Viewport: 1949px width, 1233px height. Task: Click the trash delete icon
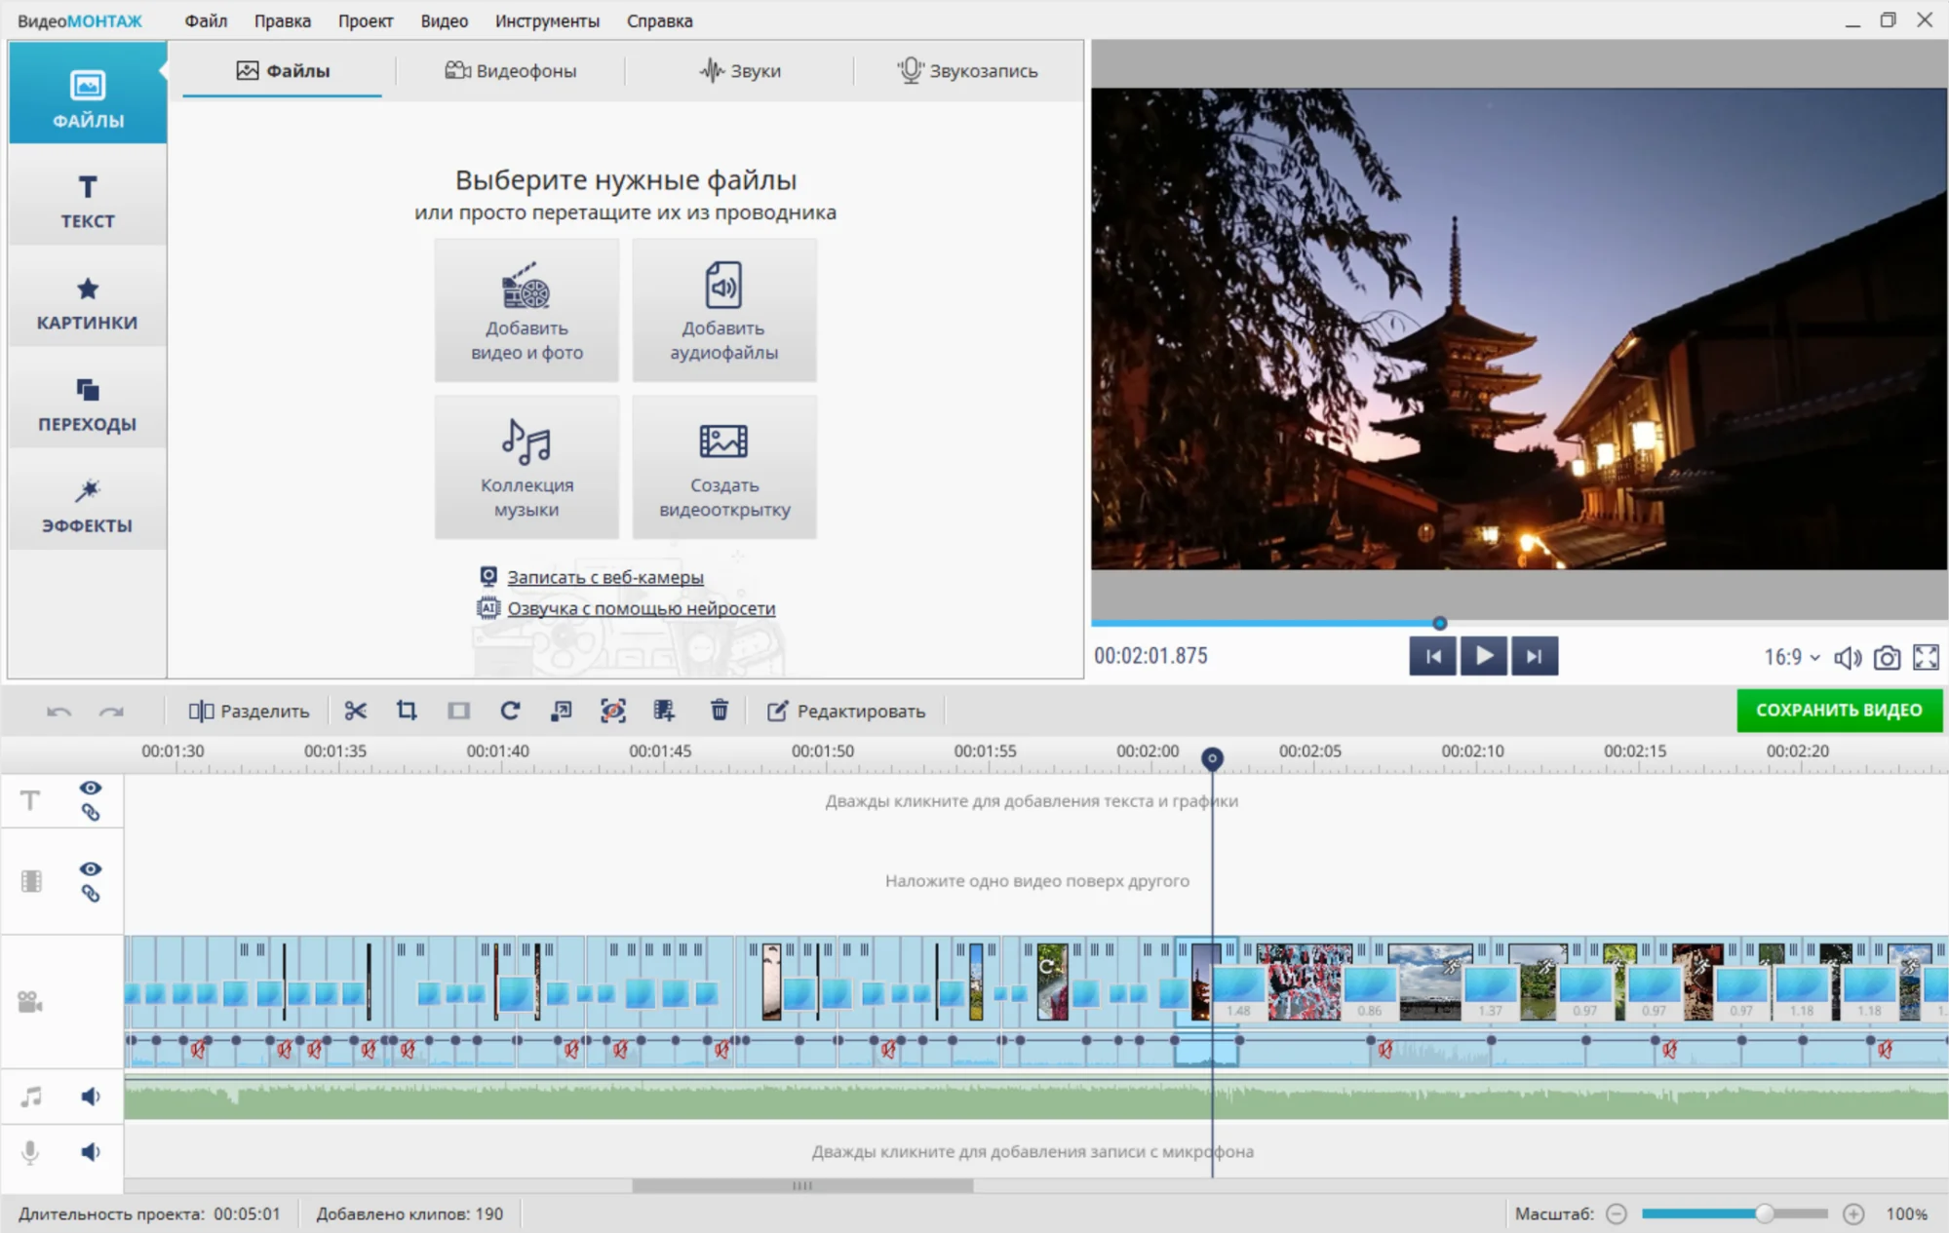pos(720,711)
